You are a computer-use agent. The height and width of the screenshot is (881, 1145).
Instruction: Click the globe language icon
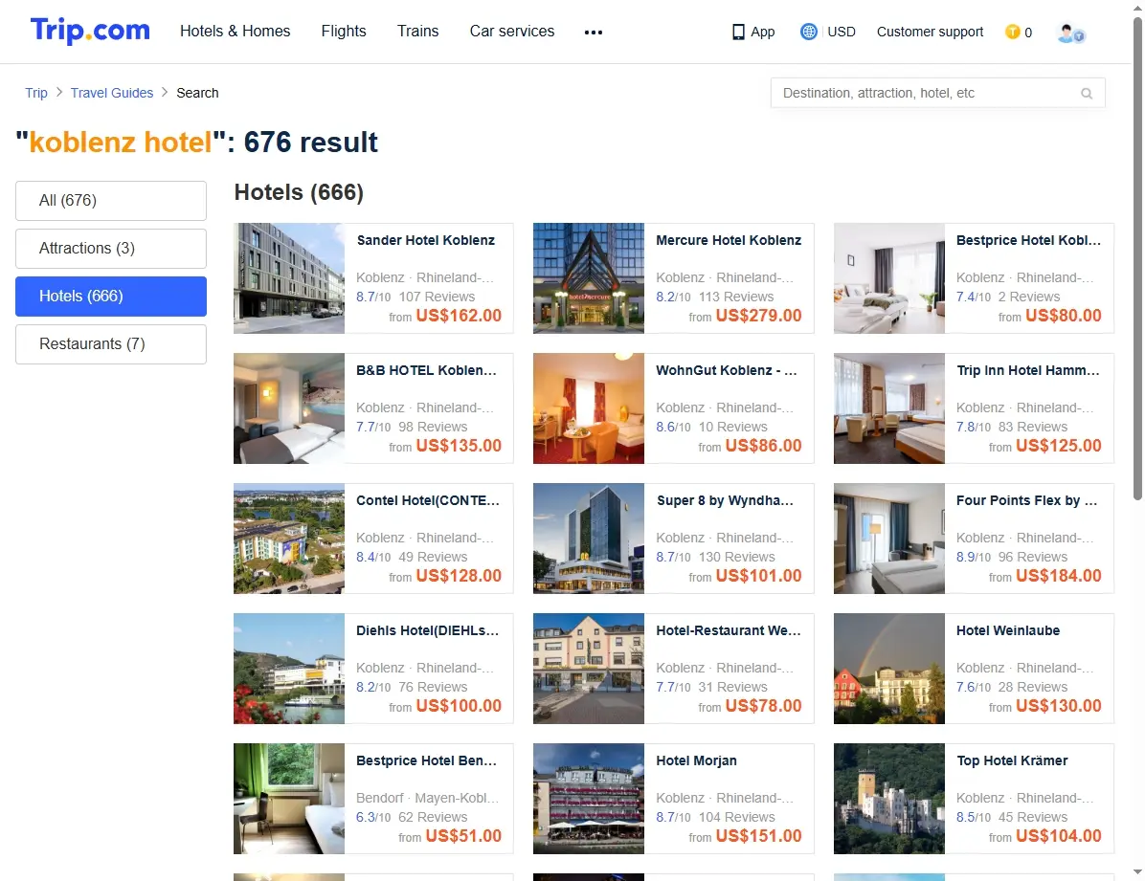pos(808,32)
